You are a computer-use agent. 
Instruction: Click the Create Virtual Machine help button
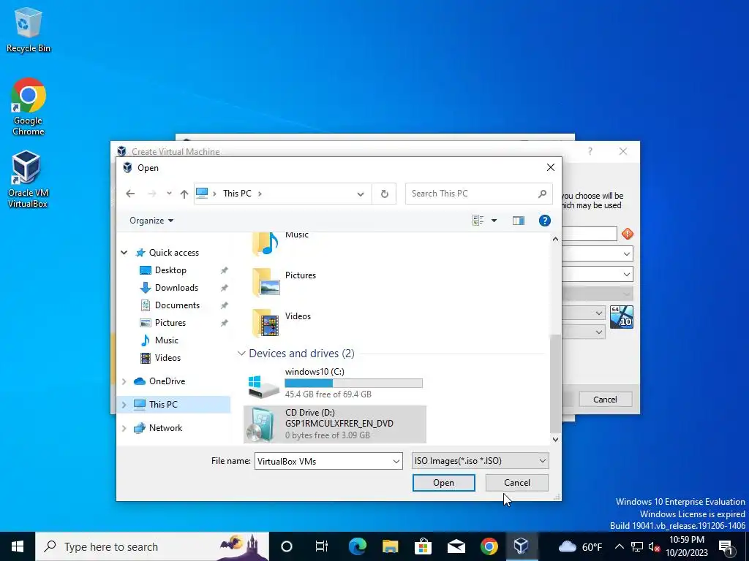pyautogui.click(x=590, y=151)
